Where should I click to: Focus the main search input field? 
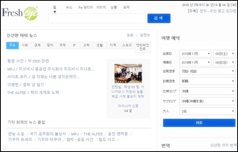97,19
